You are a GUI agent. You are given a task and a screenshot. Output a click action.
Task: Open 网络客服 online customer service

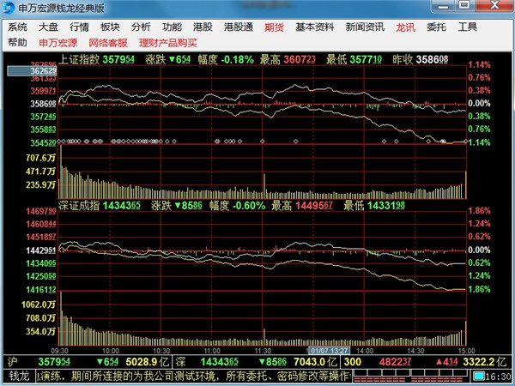(x=108, y=43)
